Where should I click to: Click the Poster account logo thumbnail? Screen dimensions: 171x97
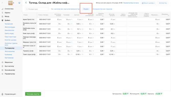point(10,3)
